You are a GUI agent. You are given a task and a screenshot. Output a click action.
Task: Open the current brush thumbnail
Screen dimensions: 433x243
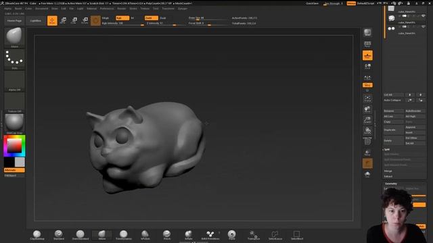(x=14, y=38)
